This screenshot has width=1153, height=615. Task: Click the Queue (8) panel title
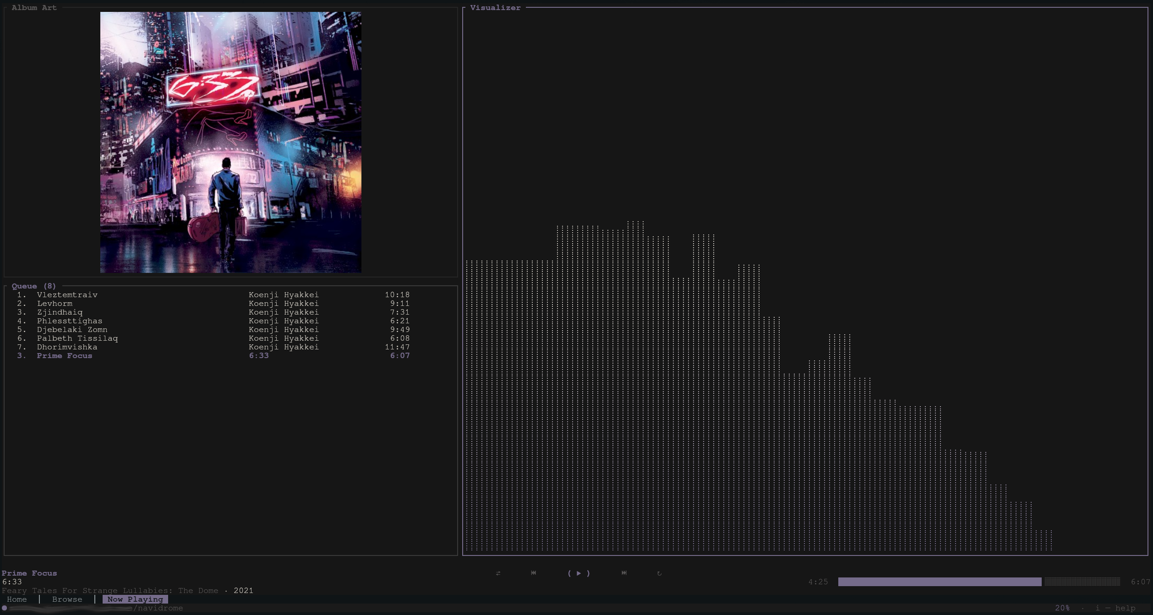coord(34,286)
